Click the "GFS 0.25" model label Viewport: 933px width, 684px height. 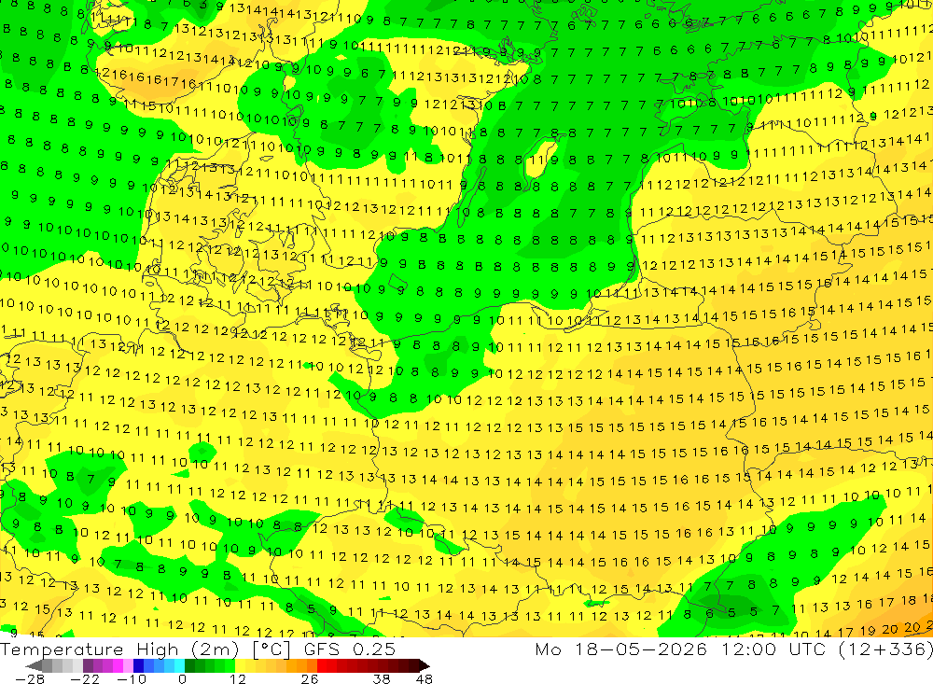click(x=349, y=649)
